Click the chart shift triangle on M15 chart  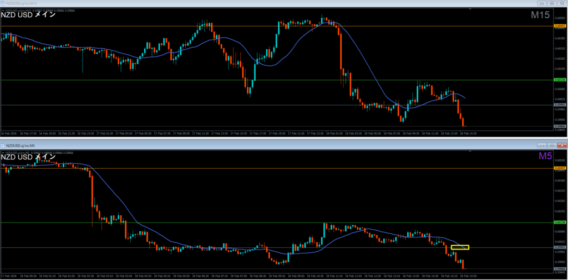pos(471,9)
